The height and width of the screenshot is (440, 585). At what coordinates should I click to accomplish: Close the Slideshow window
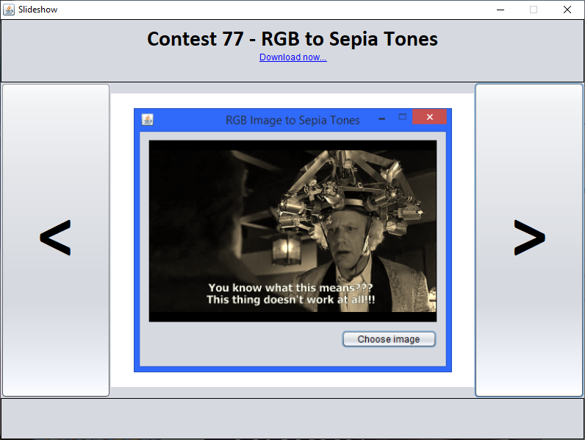point(567,10)
